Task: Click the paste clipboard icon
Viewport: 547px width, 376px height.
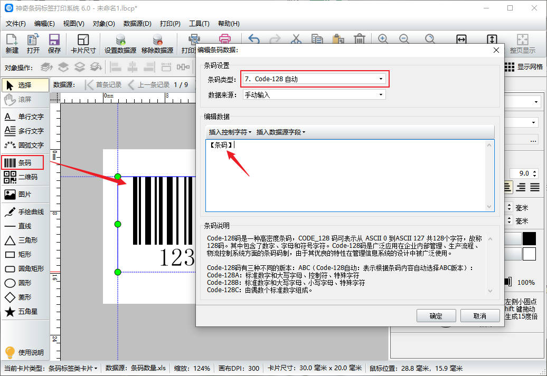Action: coord(338,39)
